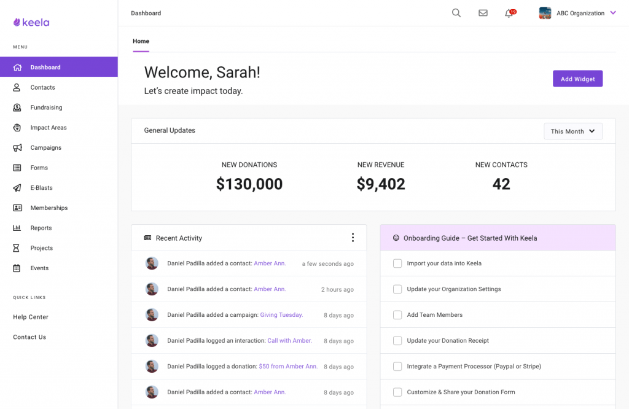Open the Recent Activity three-dot menu
Viewport: 629px width, 409px height.
353,237
